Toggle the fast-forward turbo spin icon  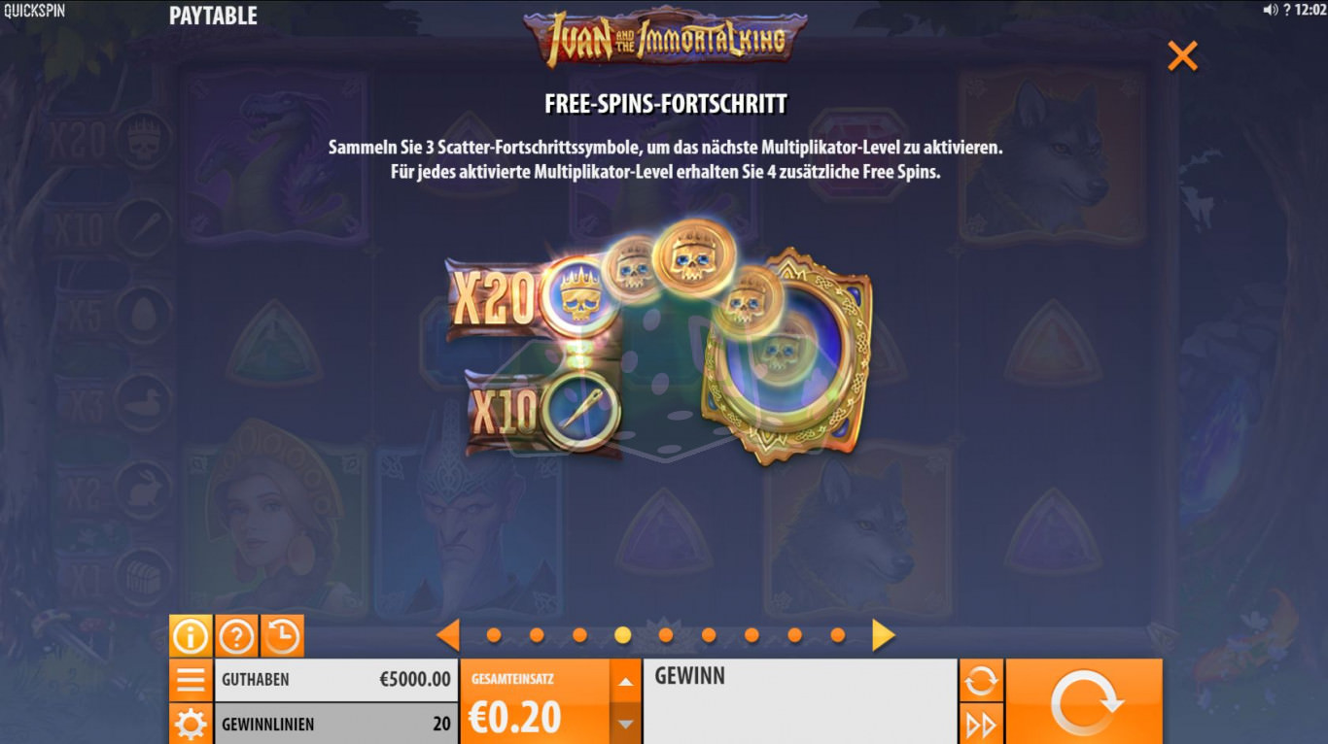[x=981, y=725]
